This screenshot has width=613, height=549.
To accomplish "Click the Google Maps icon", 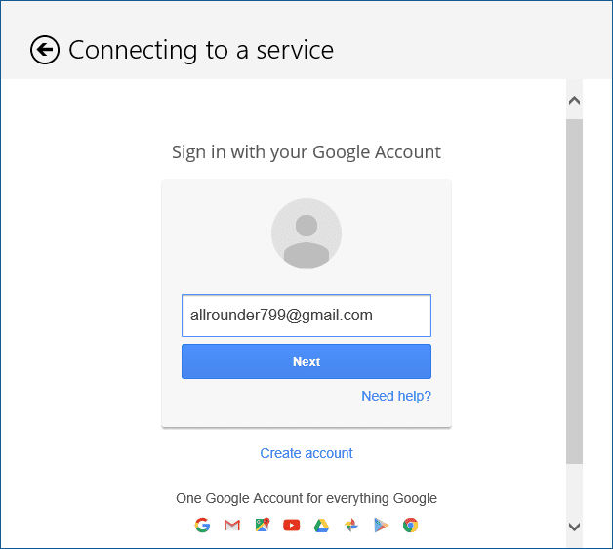I will 263,526.
